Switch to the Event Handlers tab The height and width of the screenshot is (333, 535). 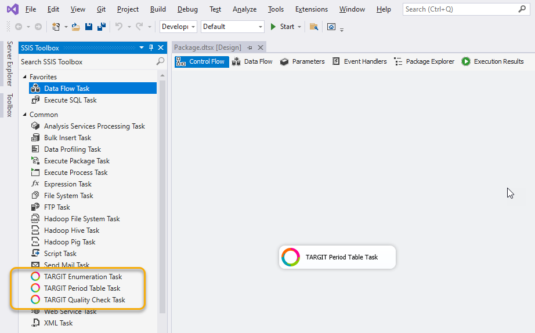[360, 61]
